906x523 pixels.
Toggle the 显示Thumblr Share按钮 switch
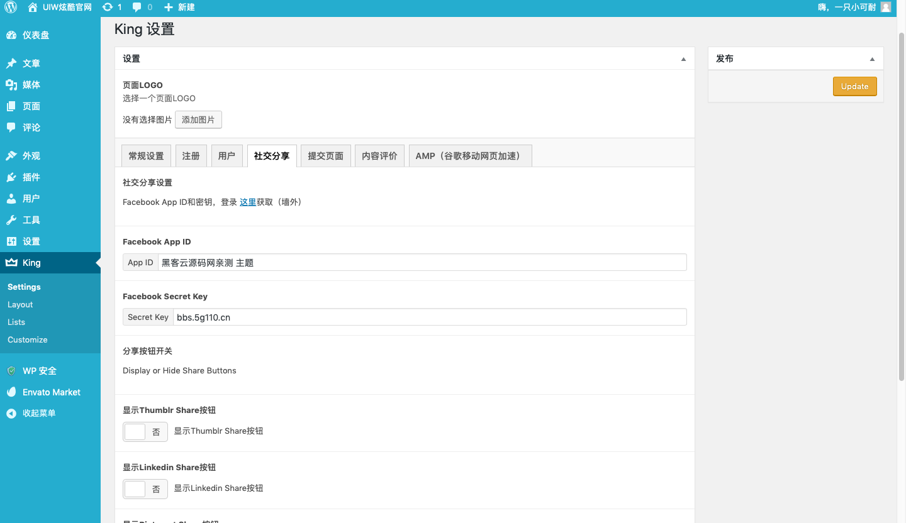(145, 432)
